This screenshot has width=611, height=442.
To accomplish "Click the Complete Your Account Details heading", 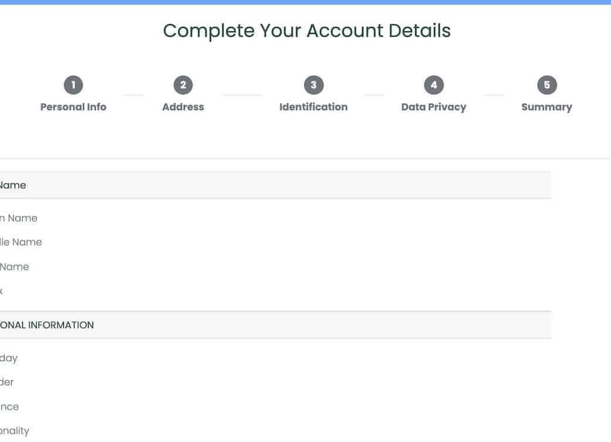I will pos(307,31).
